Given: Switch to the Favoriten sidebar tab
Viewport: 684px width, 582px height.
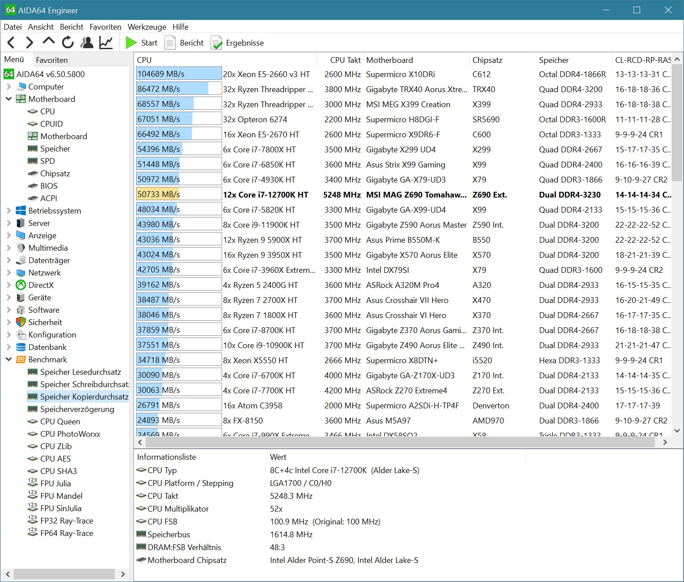Looking at the screenshot, I should point(52,60).
